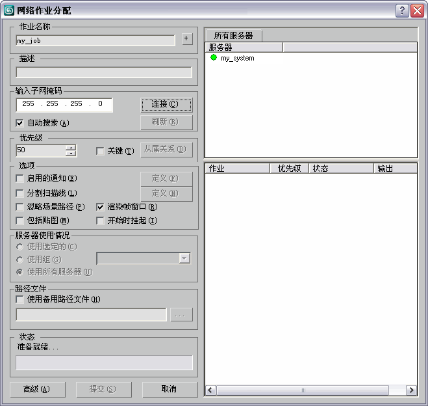The width and height of the screenshot is (428, 406).
Task: Click the status progress bar
Action: [x=104, y=363]
